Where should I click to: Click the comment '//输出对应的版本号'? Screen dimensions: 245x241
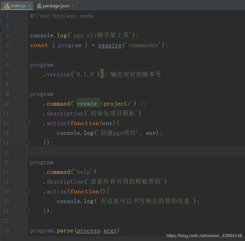pos(132,74)
